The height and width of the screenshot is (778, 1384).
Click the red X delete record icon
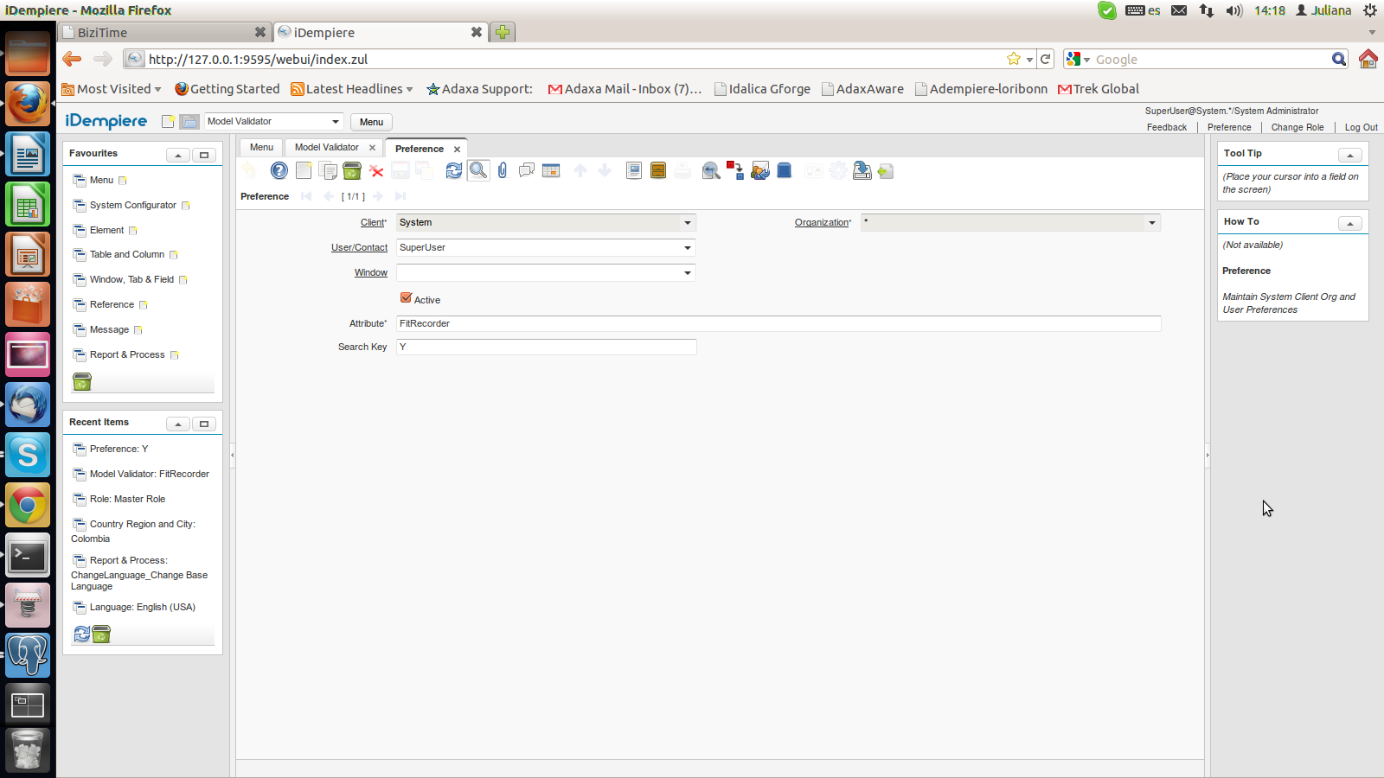click(376, 171)
